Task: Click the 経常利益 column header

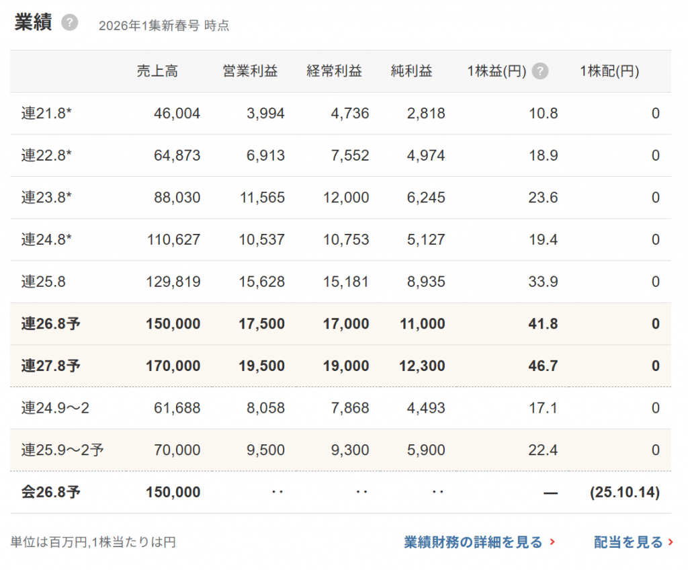Action: tap(334, 71)
